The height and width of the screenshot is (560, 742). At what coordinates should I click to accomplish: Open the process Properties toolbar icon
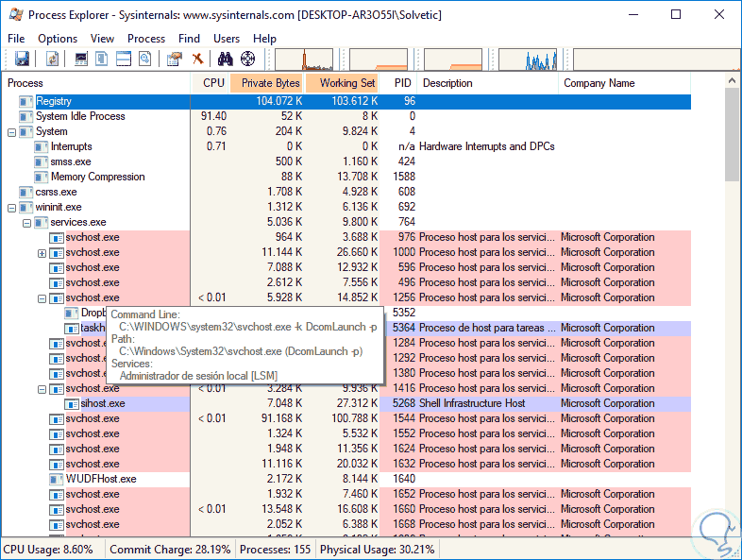point(145,59)
